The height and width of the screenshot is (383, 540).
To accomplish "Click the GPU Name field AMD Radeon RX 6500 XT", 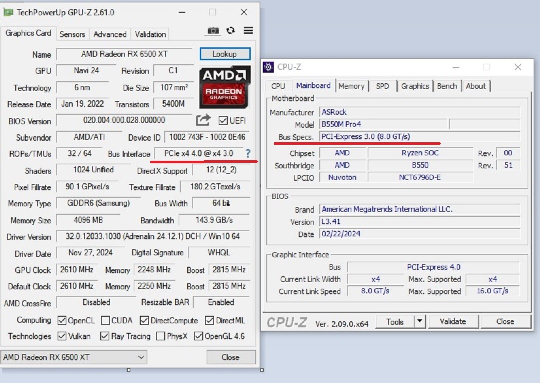I will (x=124, y=54).
